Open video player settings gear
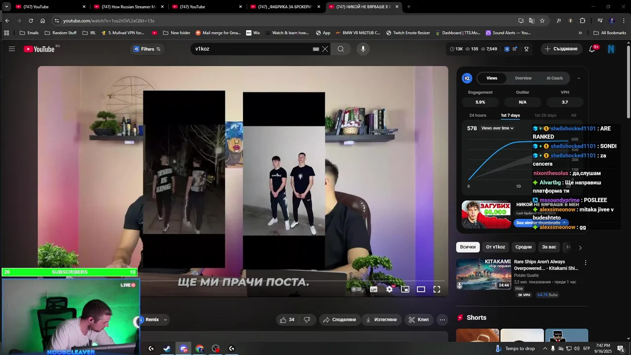This screenshot has width=631, height=355. pos(389,289)
